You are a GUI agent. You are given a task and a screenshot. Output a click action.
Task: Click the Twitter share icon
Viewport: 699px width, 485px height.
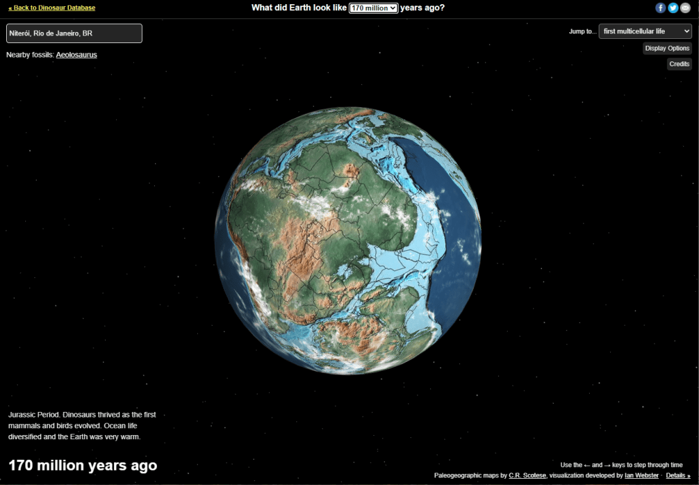tap(673, 8)
